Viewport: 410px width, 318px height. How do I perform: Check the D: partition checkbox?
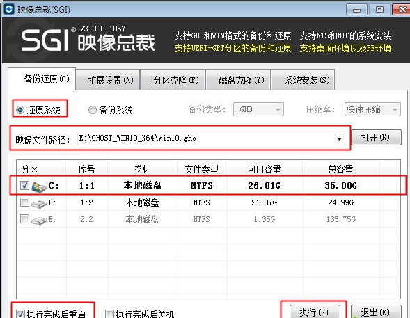[x=24, y=202]
